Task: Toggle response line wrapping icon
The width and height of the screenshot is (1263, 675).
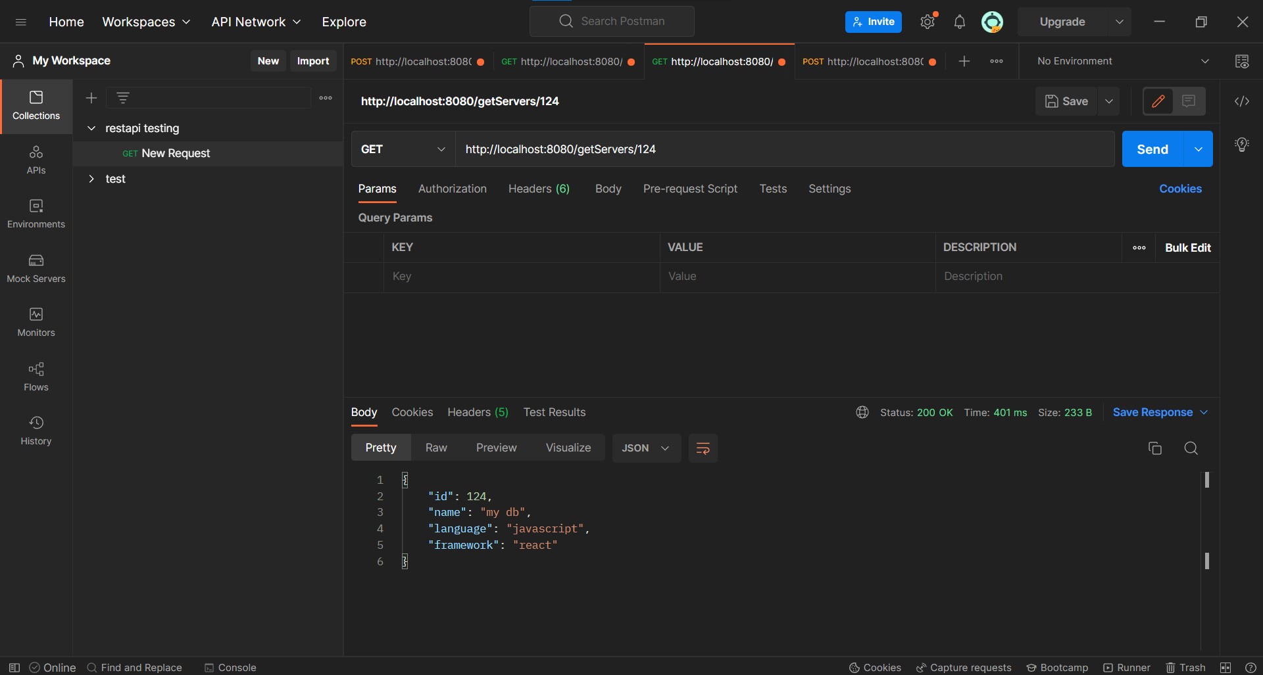Action: coord(703,448)
